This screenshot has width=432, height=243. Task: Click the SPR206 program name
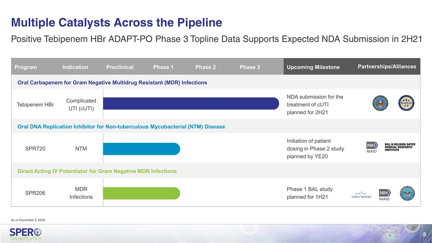(x=35, y=193)
